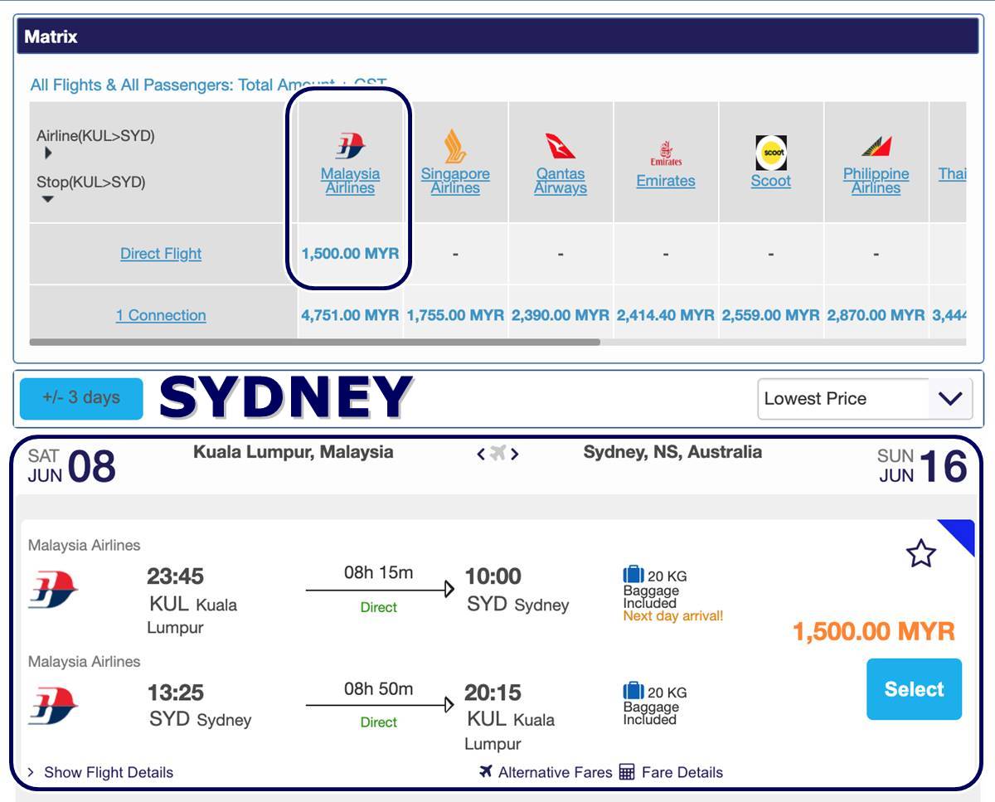This screenshot has height=802, width=995.
Task: Click the matrix horizontal scrollbar
Action: (x=315, y=341)
